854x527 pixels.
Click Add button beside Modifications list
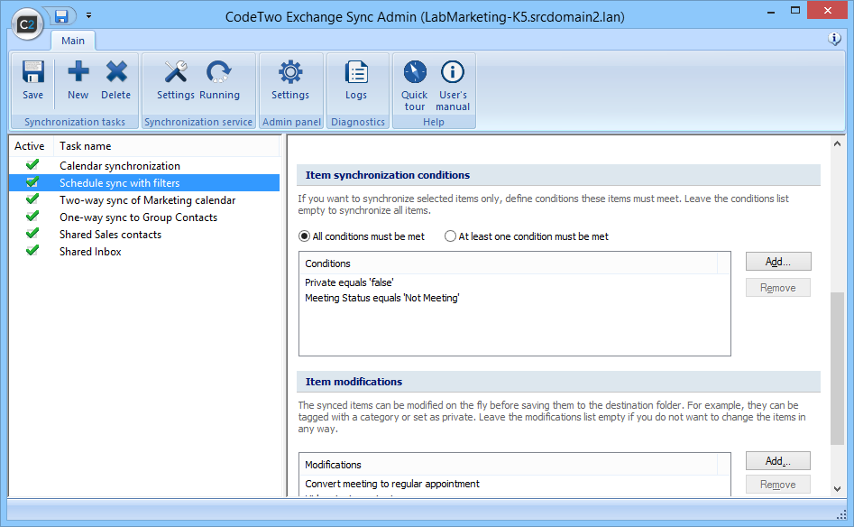click(778, 461)
